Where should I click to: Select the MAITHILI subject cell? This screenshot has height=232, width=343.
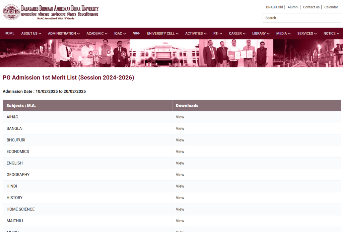pos(87,221)
